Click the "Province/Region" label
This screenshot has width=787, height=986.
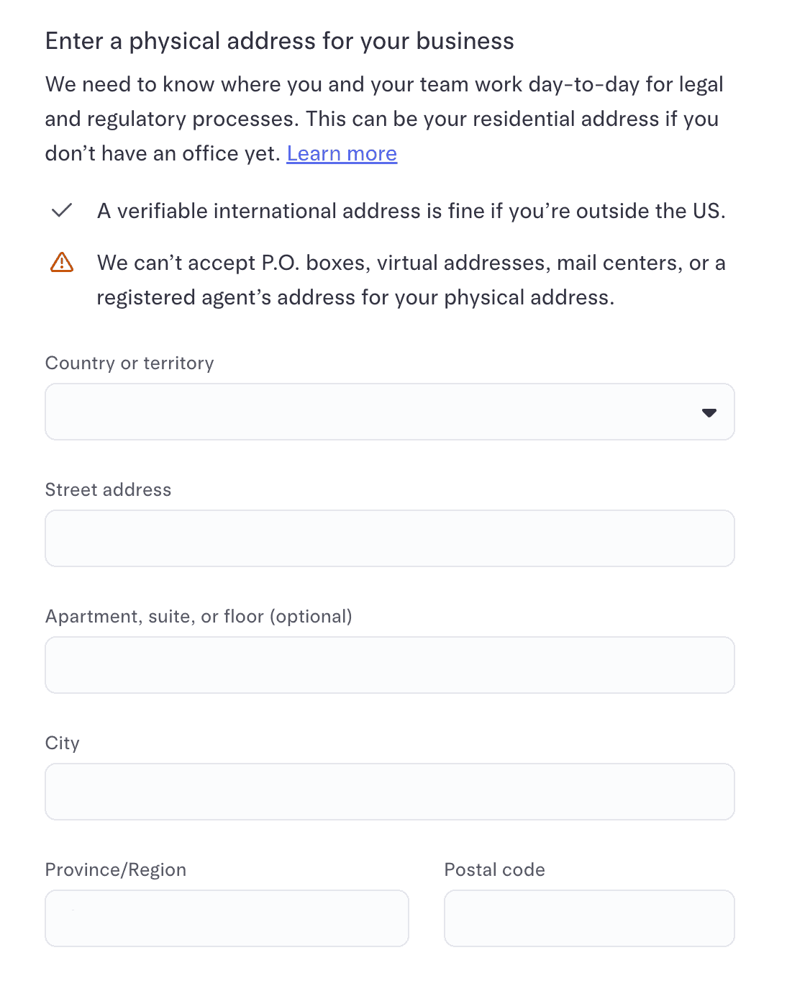coord(116,869)
